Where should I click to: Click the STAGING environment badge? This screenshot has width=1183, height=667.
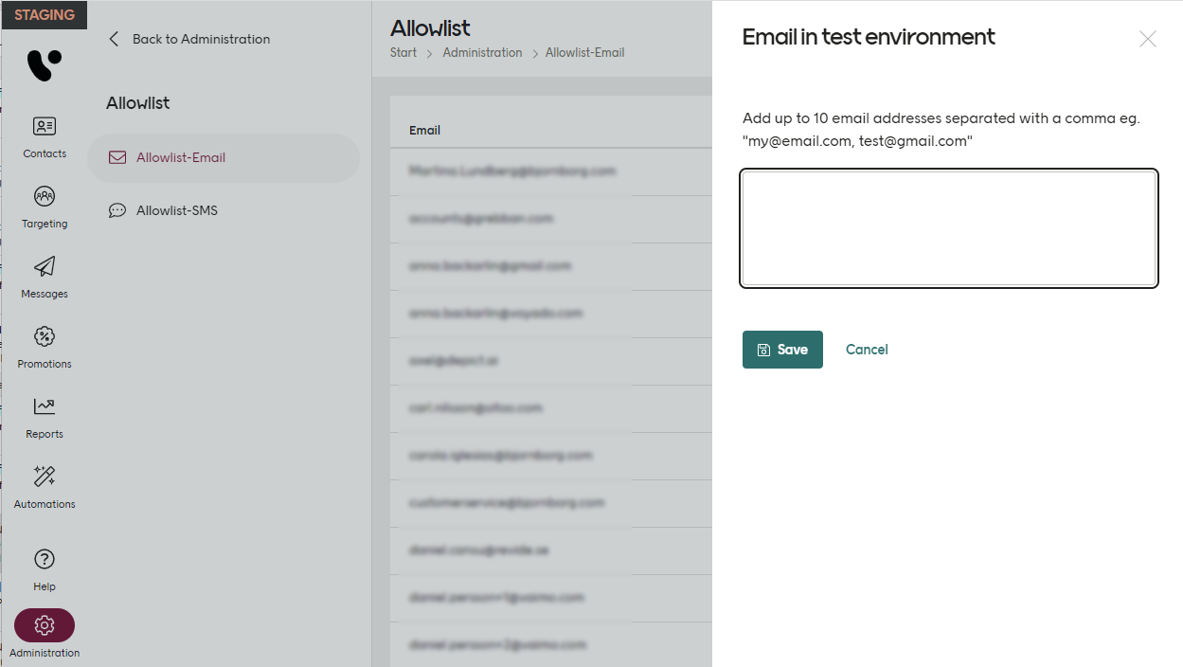pyautogui.click(x=45, y=15)
